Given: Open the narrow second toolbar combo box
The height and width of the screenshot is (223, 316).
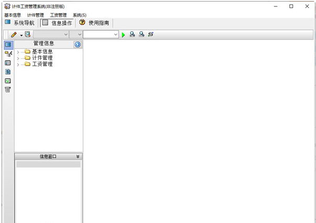Looking at the screenshot, I should point(75,34).
